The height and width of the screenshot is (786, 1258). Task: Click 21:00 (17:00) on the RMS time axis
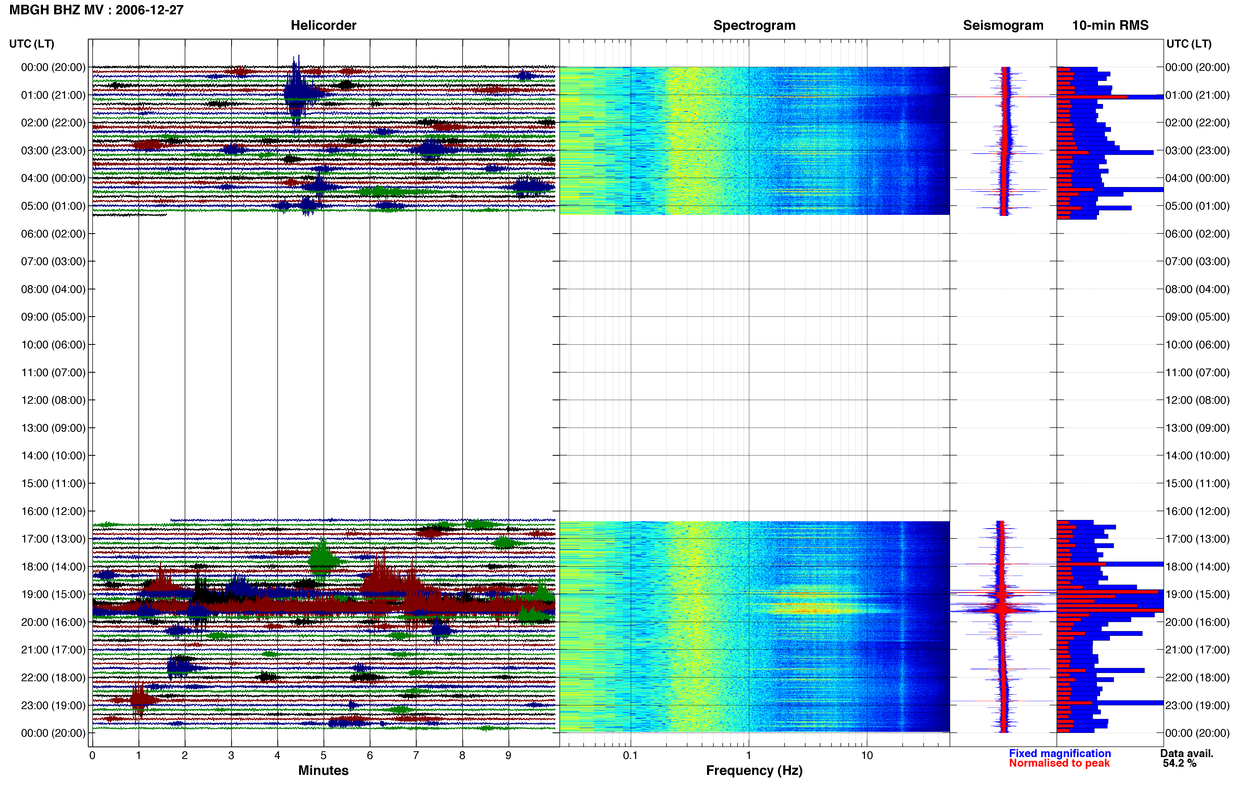(1197, 650)
